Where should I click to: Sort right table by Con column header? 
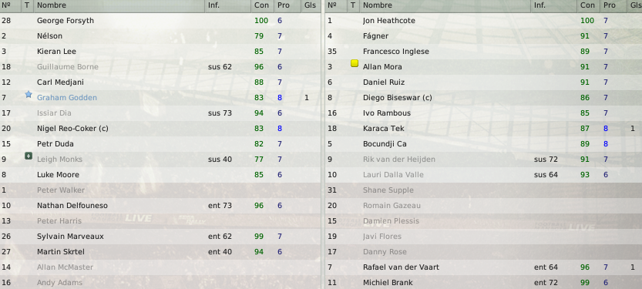pyautogui.click(x=588, y=5)
